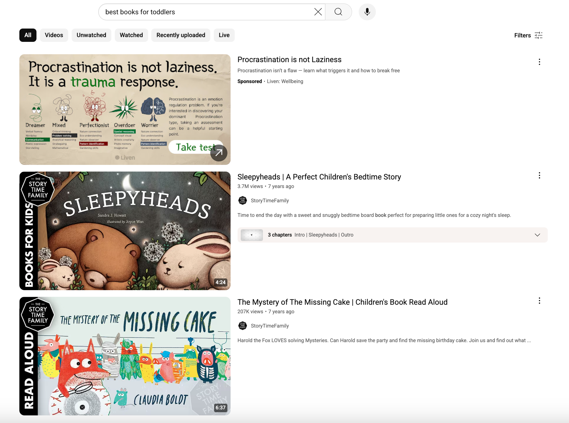Select the All filter chip

[28, 35]
